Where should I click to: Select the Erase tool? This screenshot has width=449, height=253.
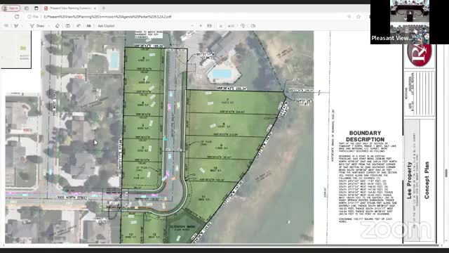pos(58,26)
